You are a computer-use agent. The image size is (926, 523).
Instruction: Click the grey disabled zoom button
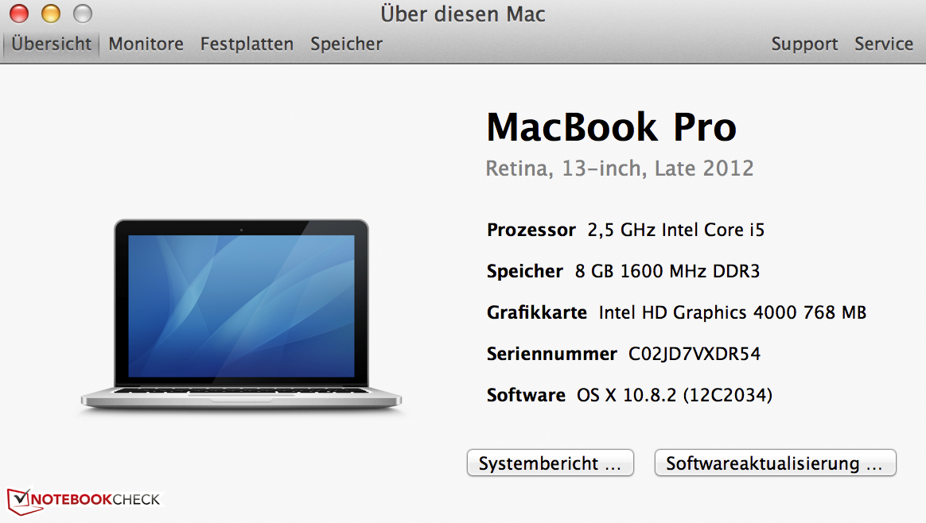click(x=83, y=14)
